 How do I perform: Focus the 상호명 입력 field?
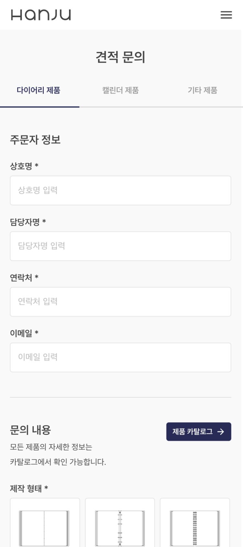click(121, 191)
